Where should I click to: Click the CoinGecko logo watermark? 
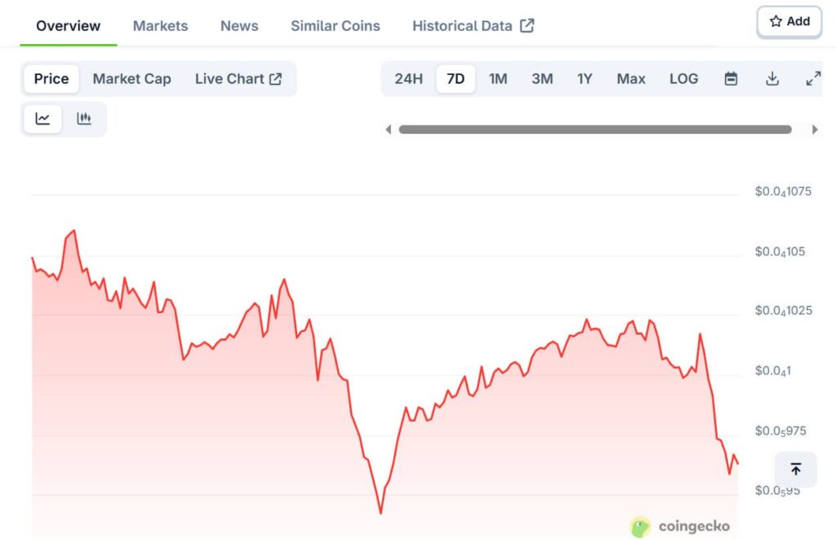coord(680,526)
